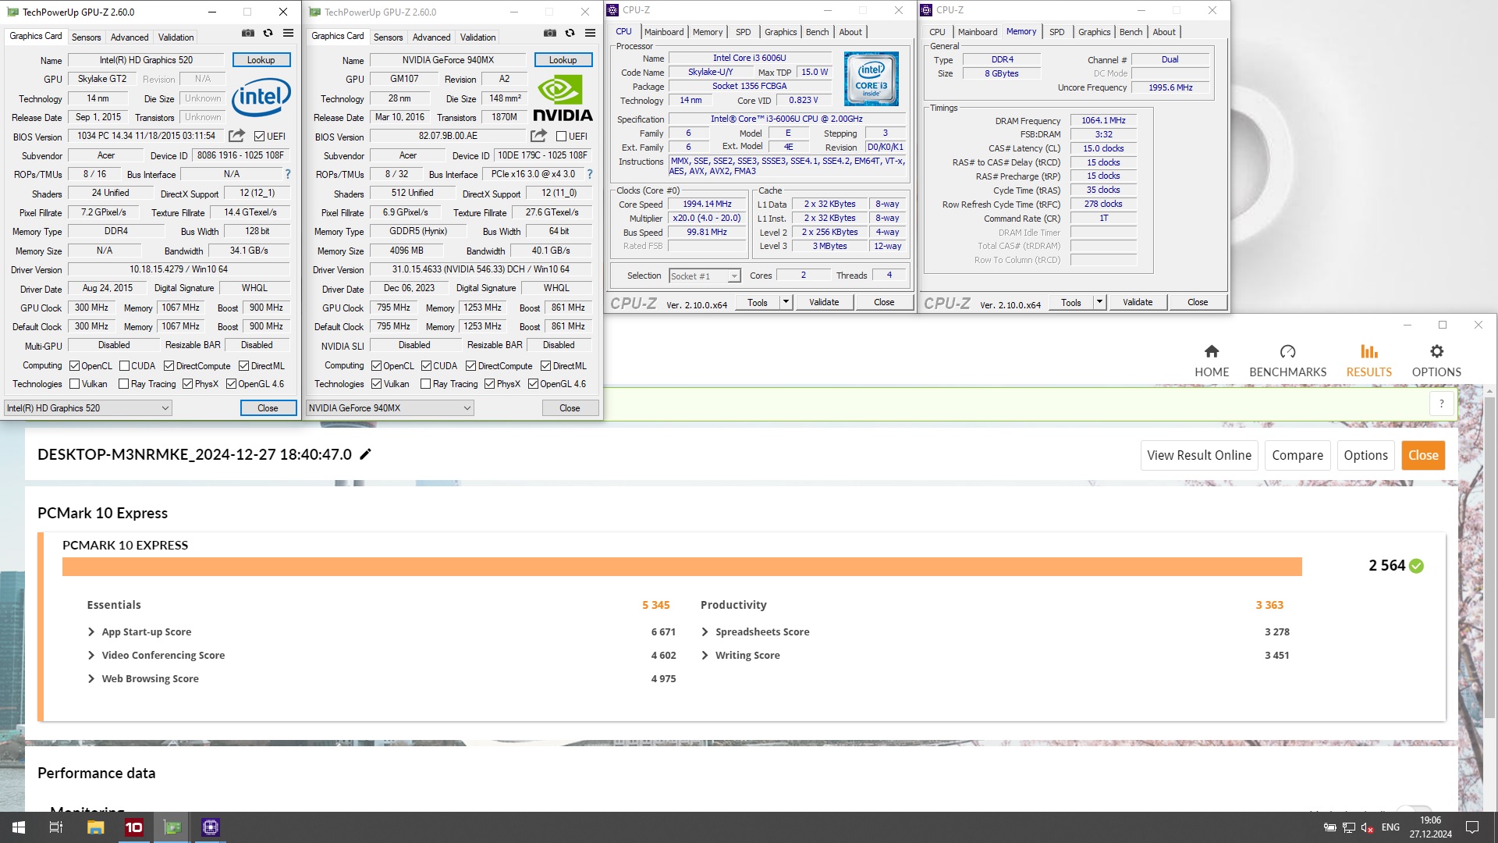Viewport: 1498px width, 843px height.
Task: Click the PCMark help question mark button
Action: click(x=1442, y=404)
